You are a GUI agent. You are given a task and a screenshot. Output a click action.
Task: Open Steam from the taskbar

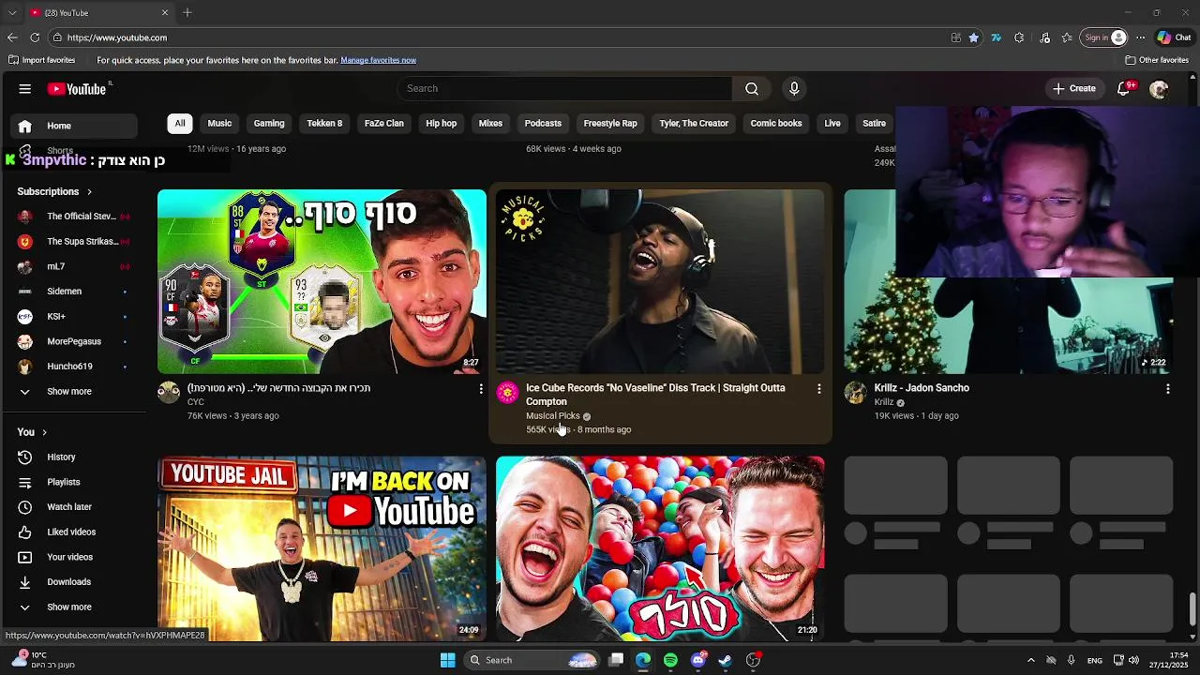click(x=725, y=660)
